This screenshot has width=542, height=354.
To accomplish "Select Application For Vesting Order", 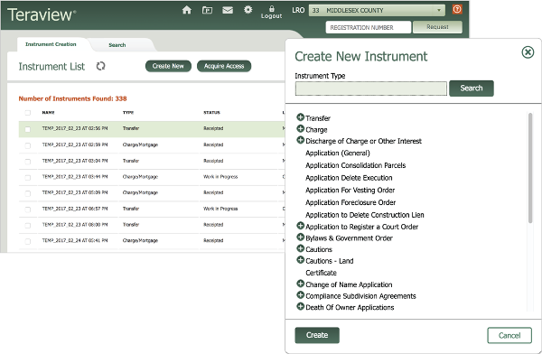I will point(350,191).
